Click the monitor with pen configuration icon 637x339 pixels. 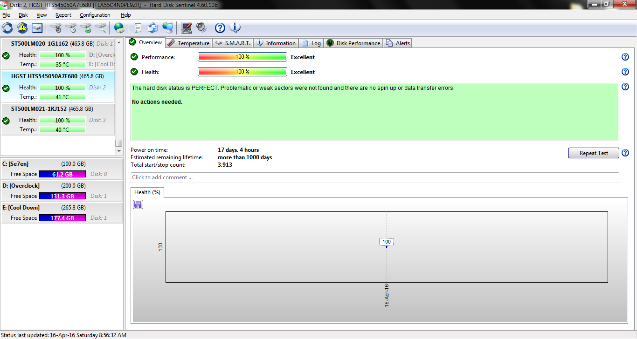[187, 28]
